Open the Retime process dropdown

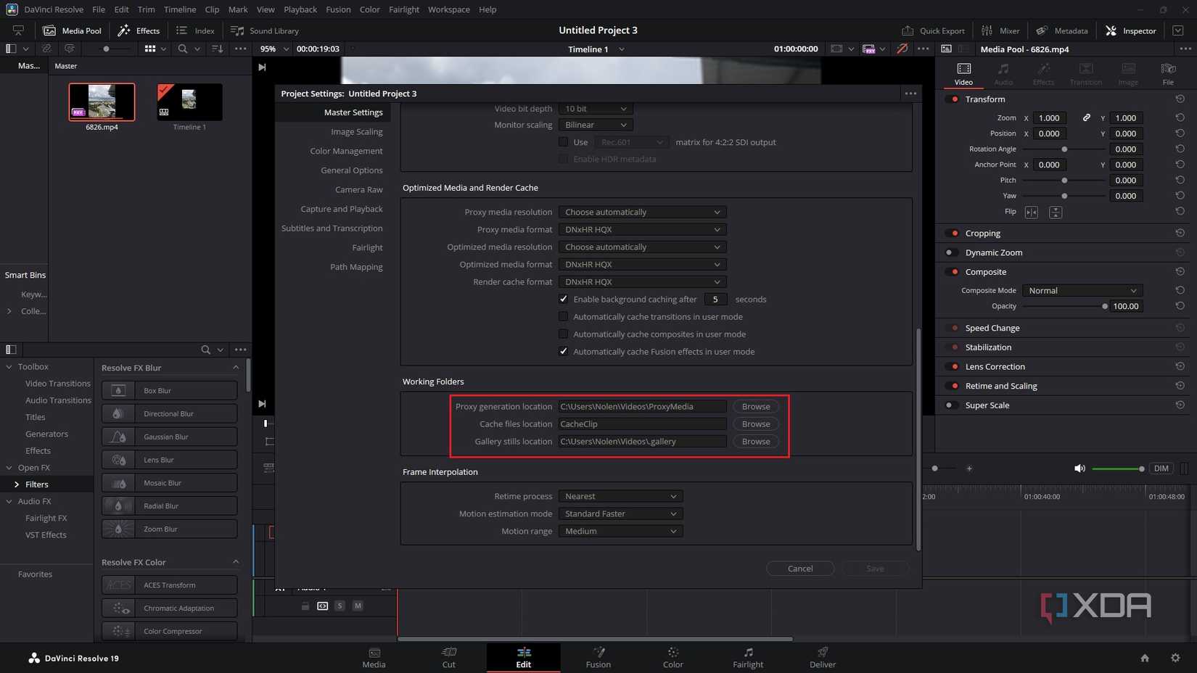pyautogui.click(x=620, y=497)
